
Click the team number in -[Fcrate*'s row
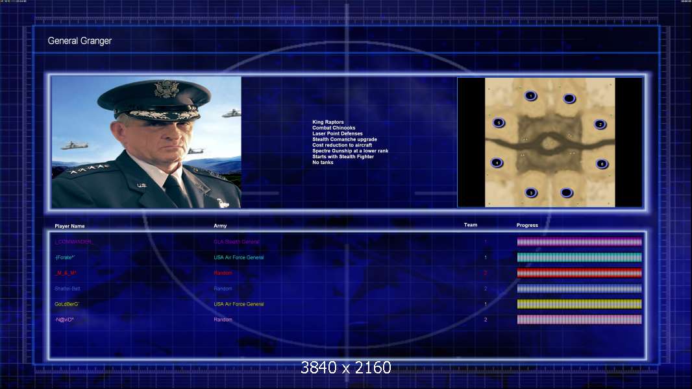[486, 257]
